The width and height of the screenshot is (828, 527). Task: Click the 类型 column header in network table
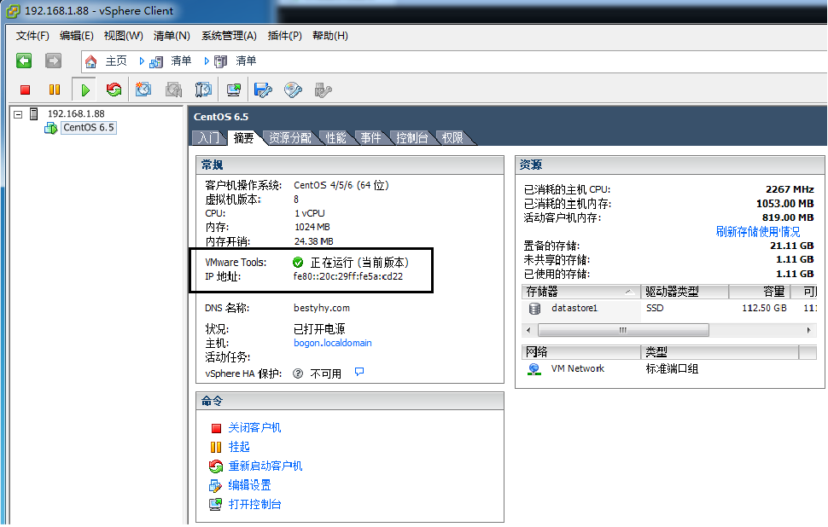pos(720,352)
